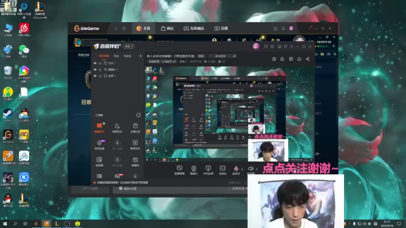The width and height of the screenshot is (406, 228).
Task: Click the 辅助设置 button in WeGame
Action: click(128, 188)
